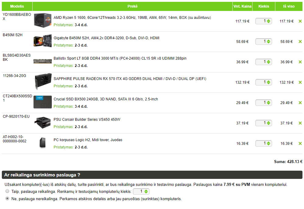This screenshot has width=304, height=209.
Task: Click the Prekė column header
Action: [x=133, y=6]
